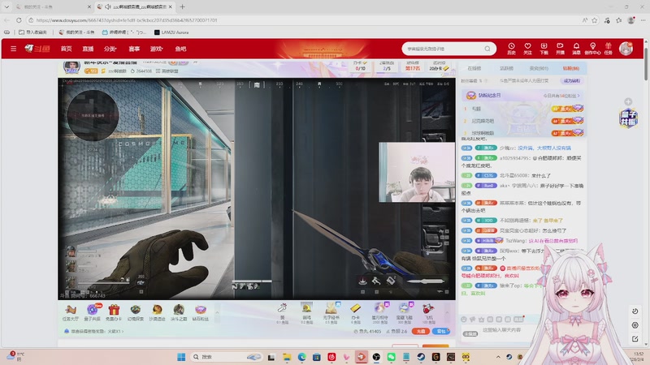Send the 办卡 gold card gift
650x365 pixels.
point(356,313)
